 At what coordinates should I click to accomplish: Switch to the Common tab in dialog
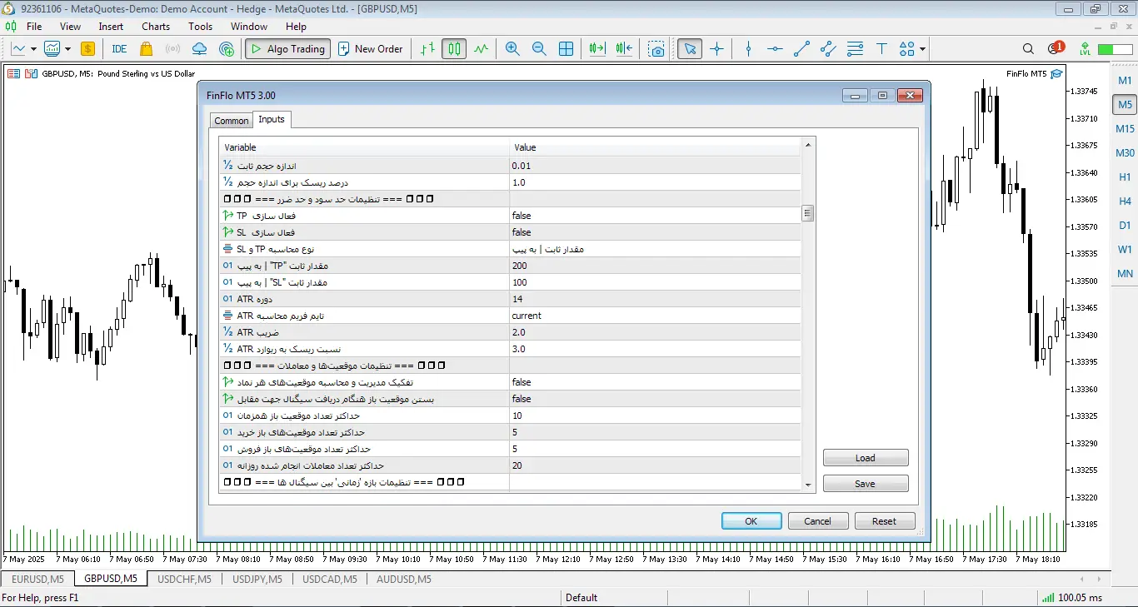tap(231, 121)
